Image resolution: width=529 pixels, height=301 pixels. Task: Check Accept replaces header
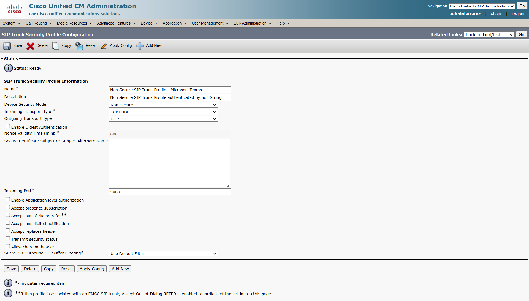8,231
